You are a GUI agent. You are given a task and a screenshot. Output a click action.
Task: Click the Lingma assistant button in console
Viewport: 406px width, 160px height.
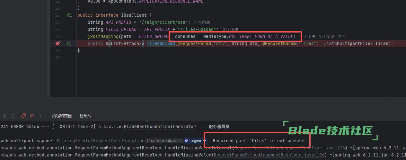point(193,141)
